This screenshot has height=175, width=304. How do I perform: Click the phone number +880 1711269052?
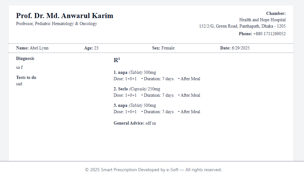point(269,34)
